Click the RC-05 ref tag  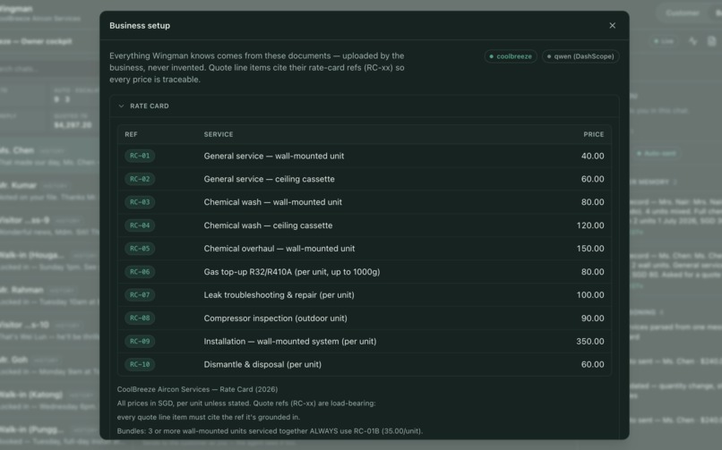tap(140, 249)
